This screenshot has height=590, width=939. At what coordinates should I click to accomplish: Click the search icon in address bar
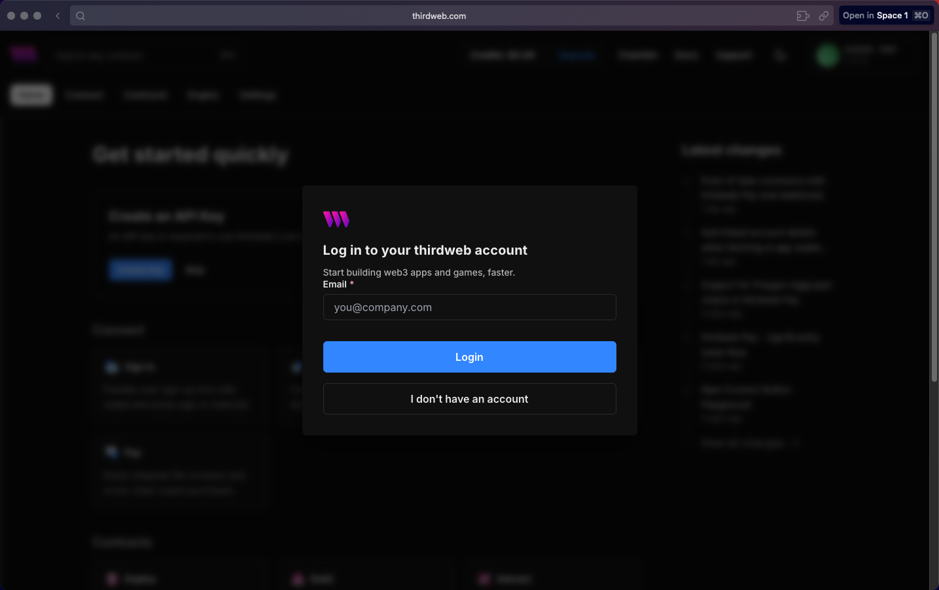pyautogui.click(x=80, y=16)
